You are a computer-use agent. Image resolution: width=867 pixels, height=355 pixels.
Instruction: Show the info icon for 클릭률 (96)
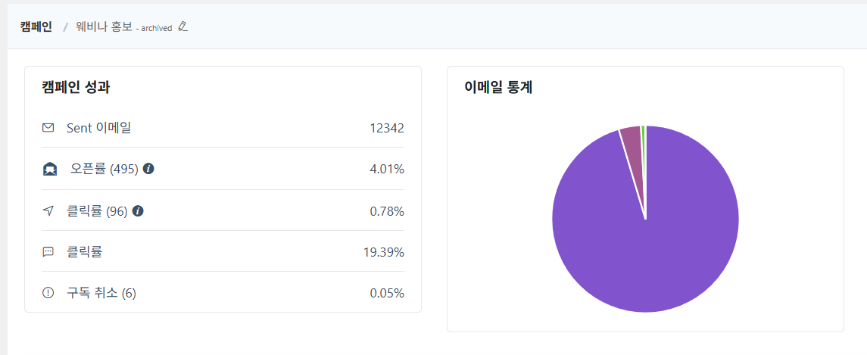tap(138, 211)
